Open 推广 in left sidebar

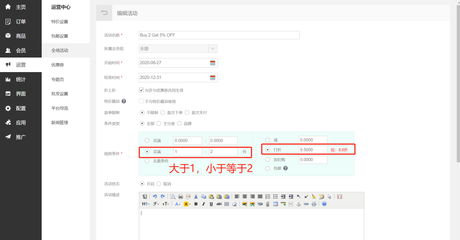coord(20,137)
